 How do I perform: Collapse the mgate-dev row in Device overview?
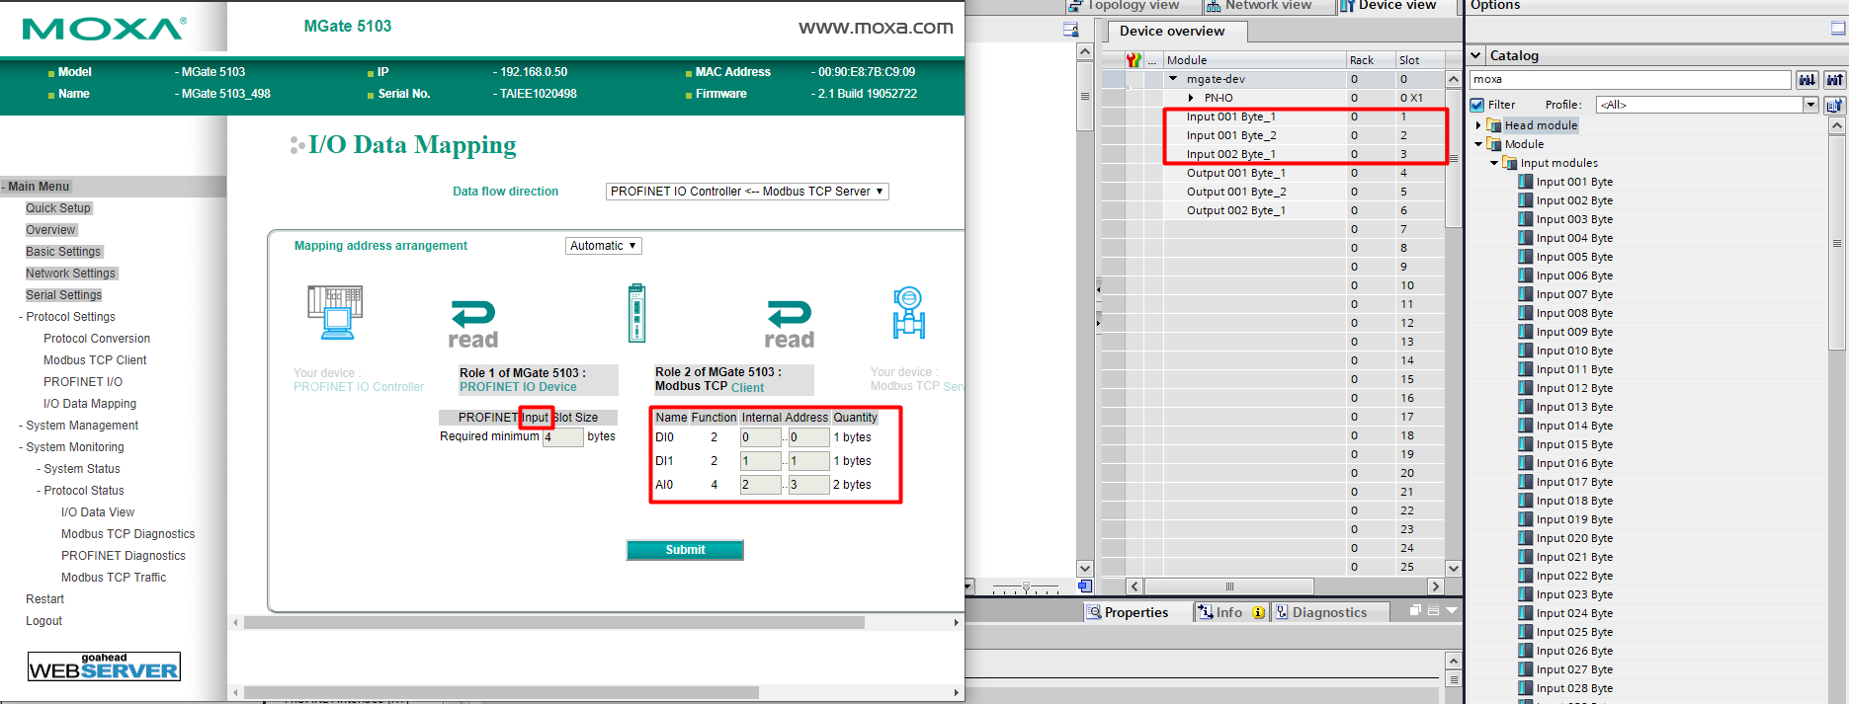(x=1173, y=79)
